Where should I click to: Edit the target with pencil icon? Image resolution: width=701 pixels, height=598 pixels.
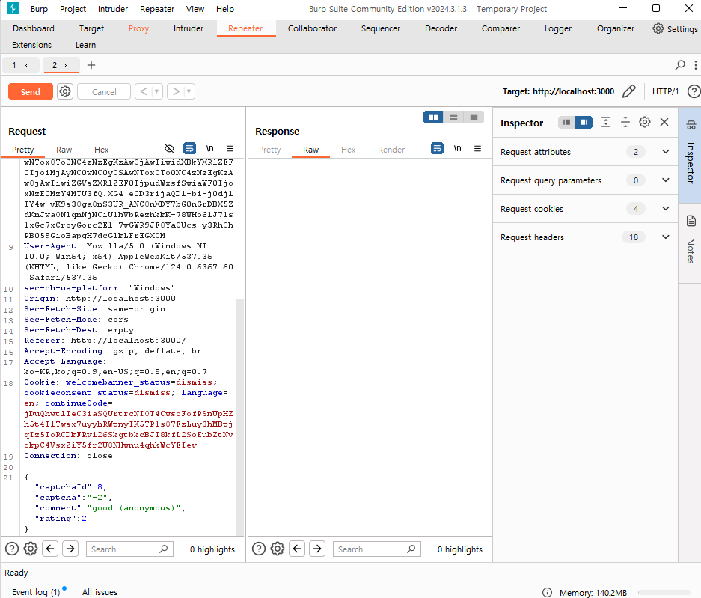click(x=629, y=91)
